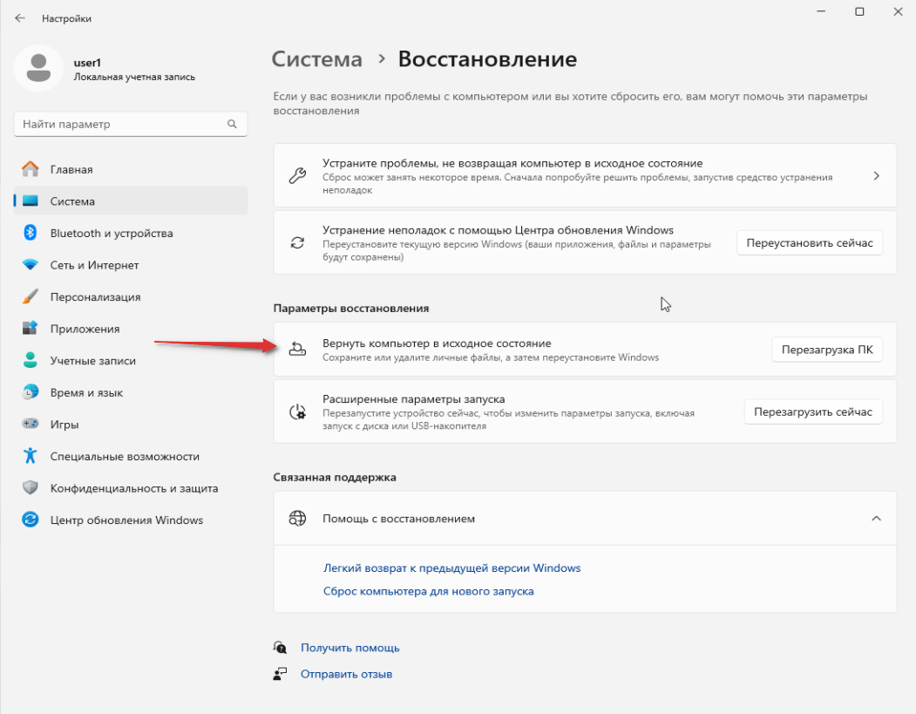The width and height of the screenshot is (916, 714).
Task: Collapse Помощь с восстановлением section chevron
Action: [x=876, y=518]
